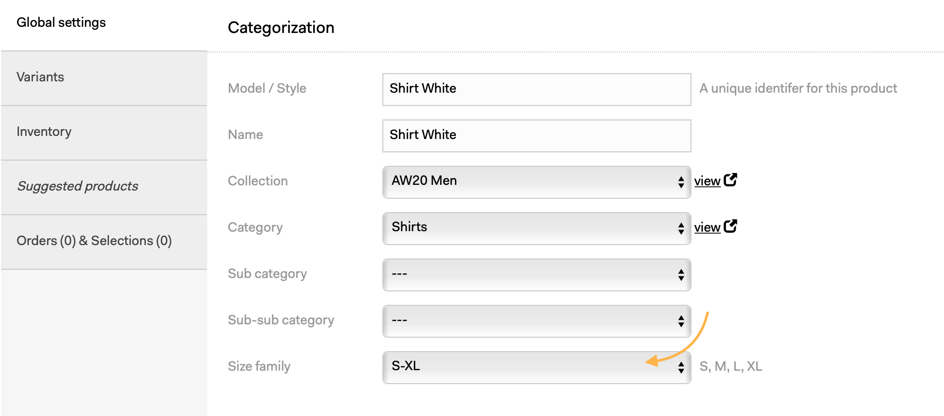Open the Size family dropdown S-XL
The width and height of the screenshot is (944, 416).
click(x=536, y=367)
